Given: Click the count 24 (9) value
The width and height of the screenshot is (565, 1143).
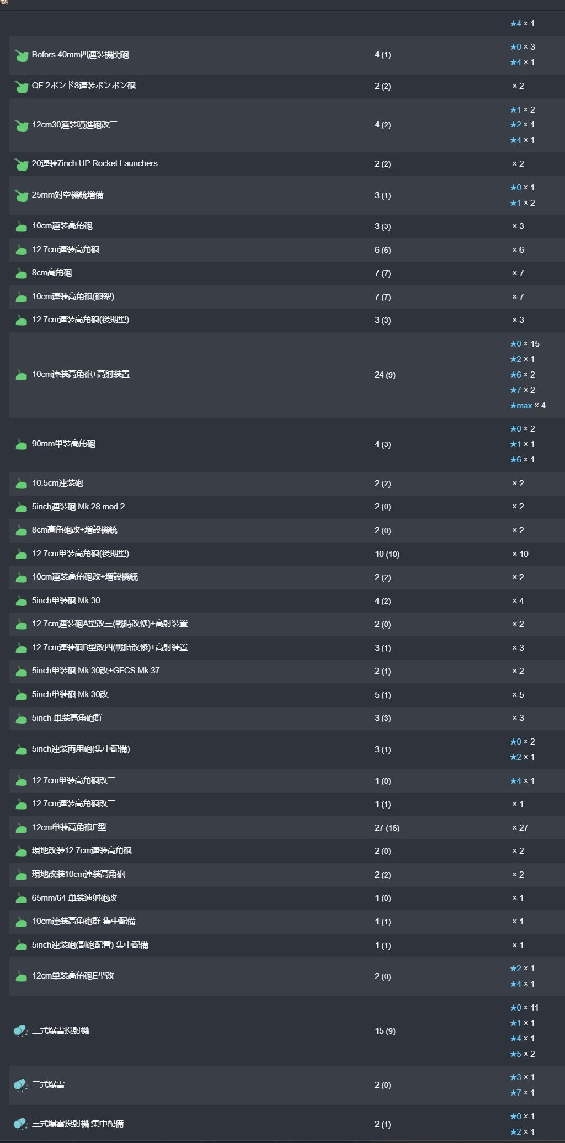Looking at the screenshot, I should (385, 375).
